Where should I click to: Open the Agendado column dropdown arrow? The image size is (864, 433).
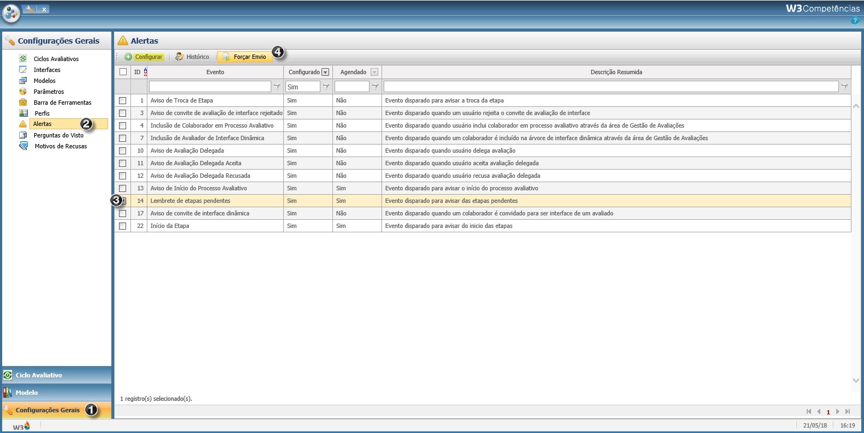[x=374, y=72]
